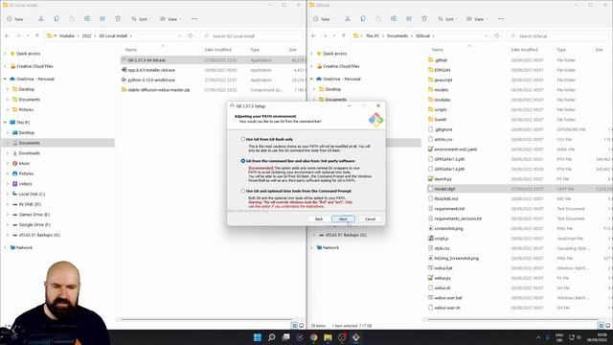Click 'Youtube' in the left window's address breadcrumb
Screen dimensions: 613x345
pyautogui.click(x=66, y=36)
